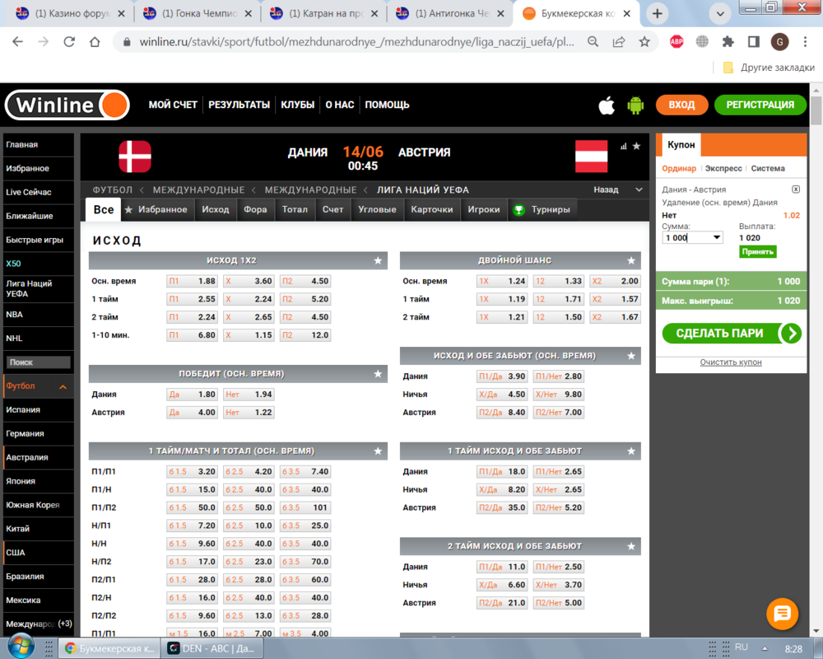Viewport: 823px width, 659px height.
Task: Select the Карточки market tab
Action: click(431, 210)
